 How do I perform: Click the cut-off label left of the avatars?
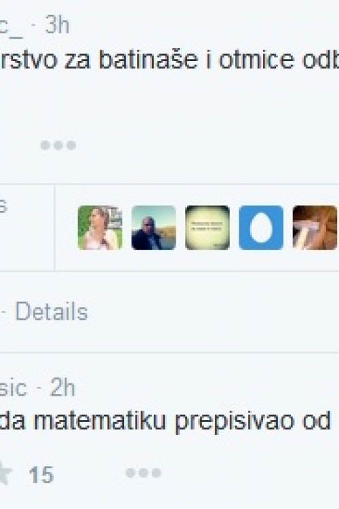point(3,206)
